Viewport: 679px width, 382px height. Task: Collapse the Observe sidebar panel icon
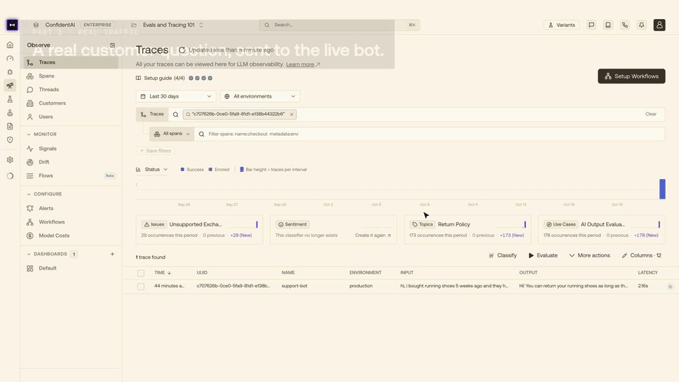[112, 45]
